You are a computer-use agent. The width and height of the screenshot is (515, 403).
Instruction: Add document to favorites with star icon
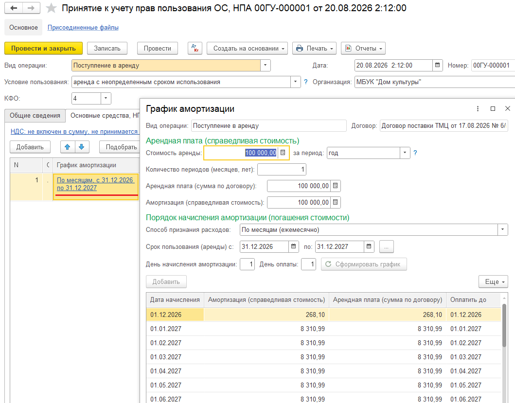point(51,8)
